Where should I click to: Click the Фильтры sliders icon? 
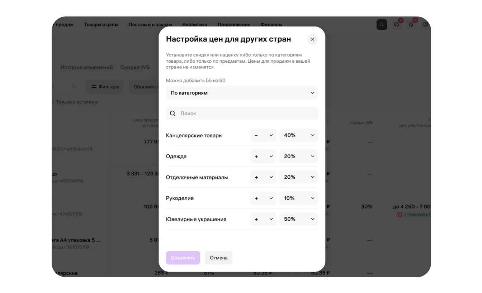click(94, 87)
